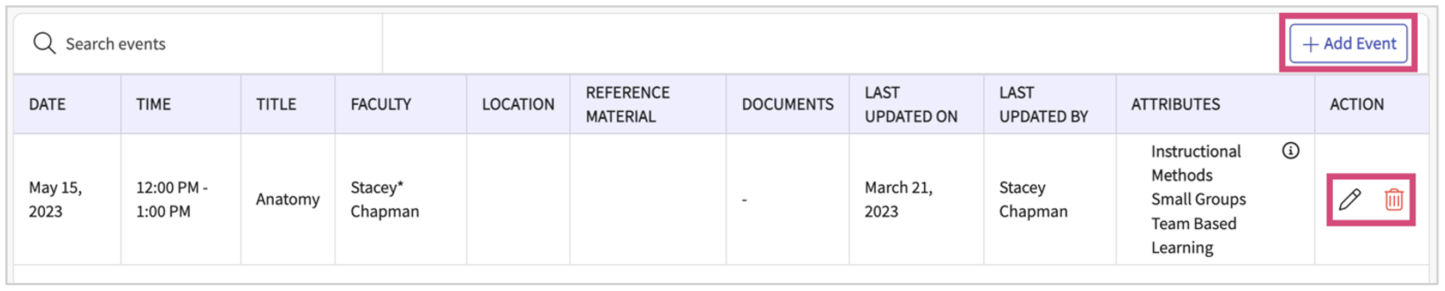Viewport: 1445px width, 291px height.
Task: Click the Add Event button
Action: tap(1348, 43)
